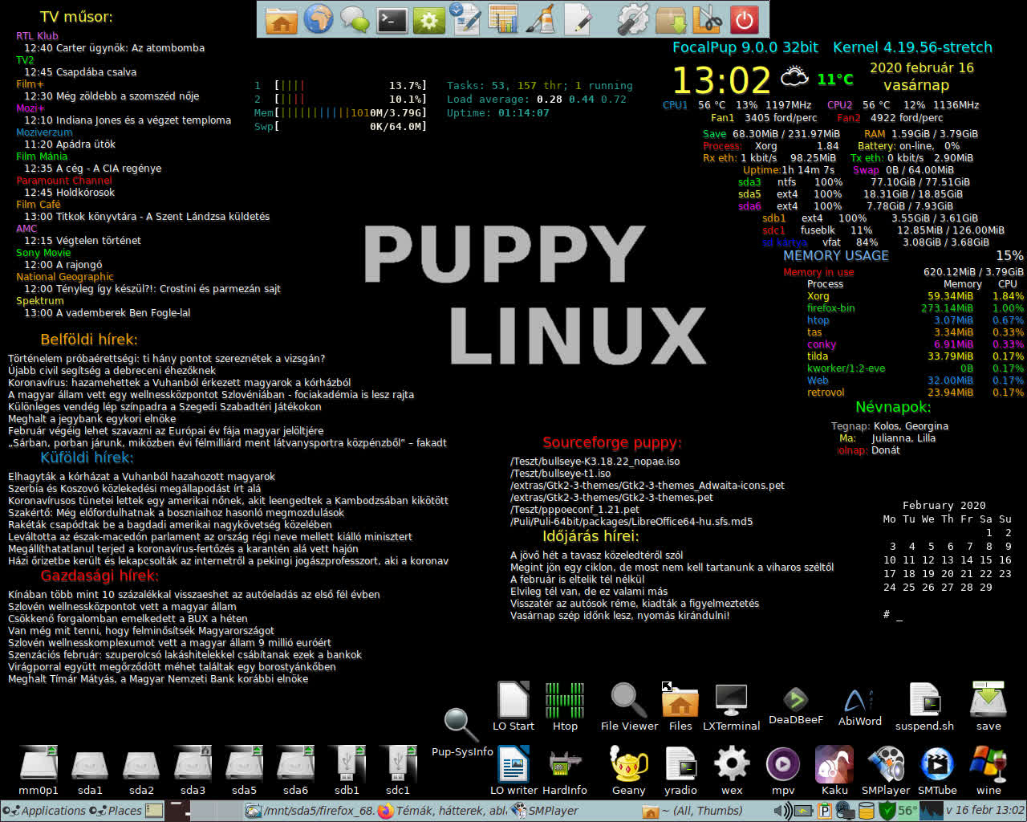Open the sdc1 USB drive icon

tap(398, 771)
